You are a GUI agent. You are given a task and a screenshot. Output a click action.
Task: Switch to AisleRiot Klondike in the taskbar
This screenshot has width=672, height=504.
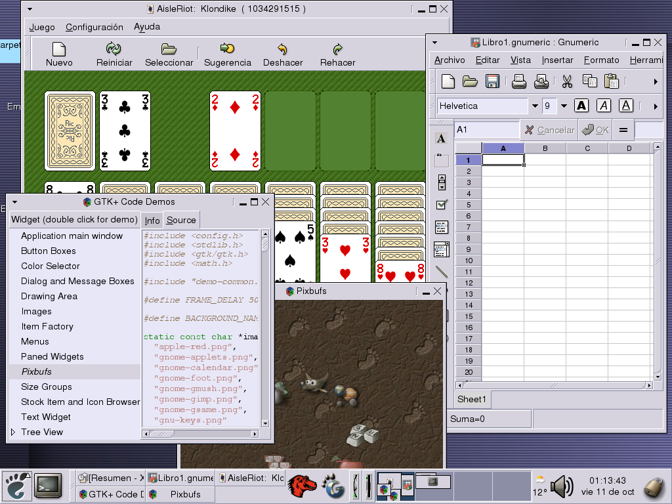(x=251, y=478)
